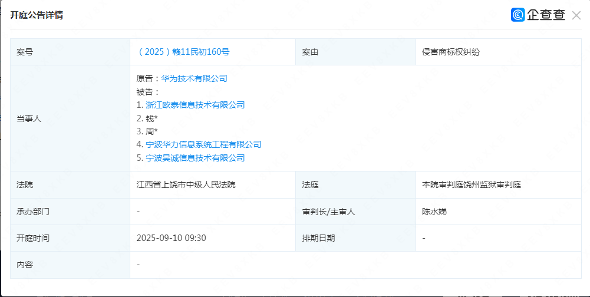Click the 承办部门 label cell
The width and height of the screenshot is (590, 297).
pyautogui.click(x=70, y=212)
